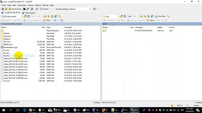
Task: Open the Preferences gear icon
Action: (37, 9)
